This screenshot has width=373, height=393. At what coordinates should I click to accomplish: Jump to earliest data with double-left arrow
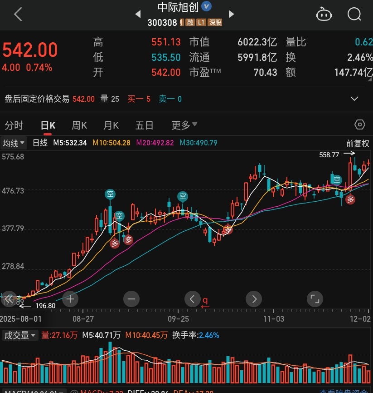click(9, 299)
